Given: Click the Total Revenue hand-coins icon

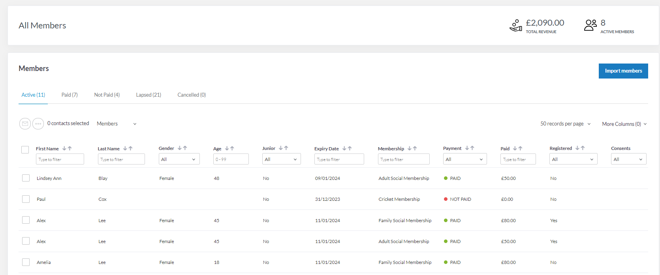Looking at the screenshot, I should click(x=516, y=25).
